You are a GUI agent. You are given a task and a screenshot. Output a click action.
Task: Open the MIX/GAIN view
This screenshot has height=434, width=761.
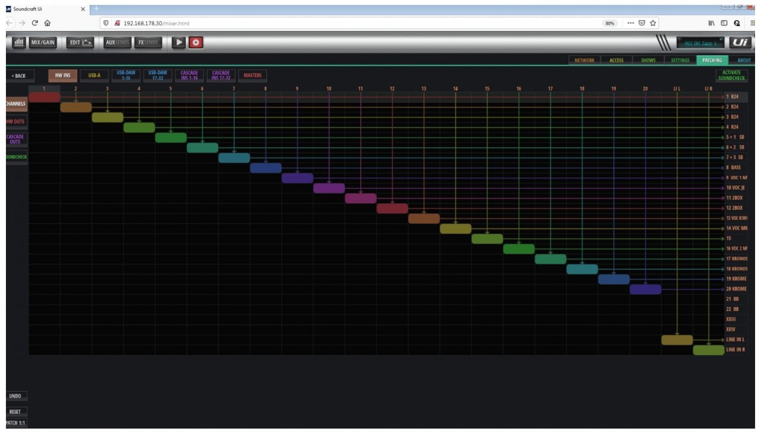tap(43, 43)
